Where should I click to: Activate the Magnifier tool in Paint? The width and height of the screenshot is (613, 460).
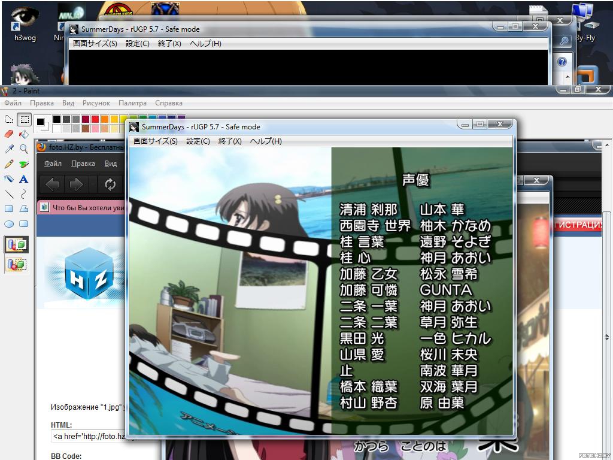point(24,149)
